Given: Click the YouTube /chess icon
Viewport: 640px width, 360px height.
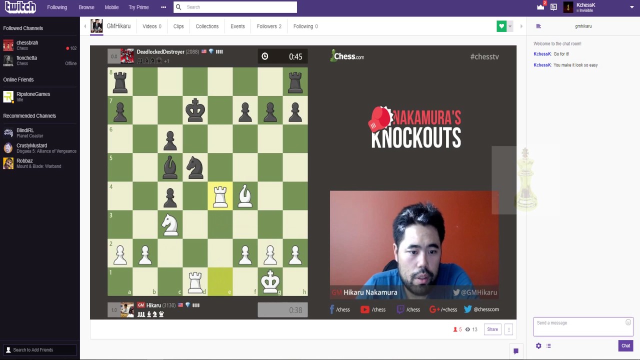Looking at the screenshot, I should click(x=365, y=309).
